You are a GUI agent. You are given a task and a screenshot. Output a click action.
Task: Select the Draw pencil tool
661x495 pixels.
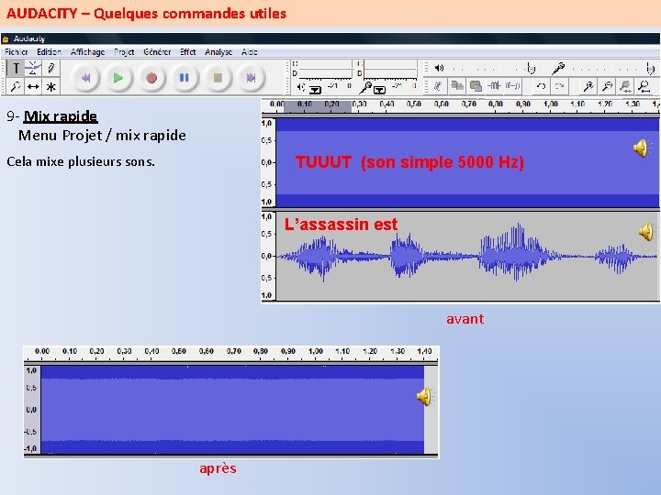click(x=51, y=68)
